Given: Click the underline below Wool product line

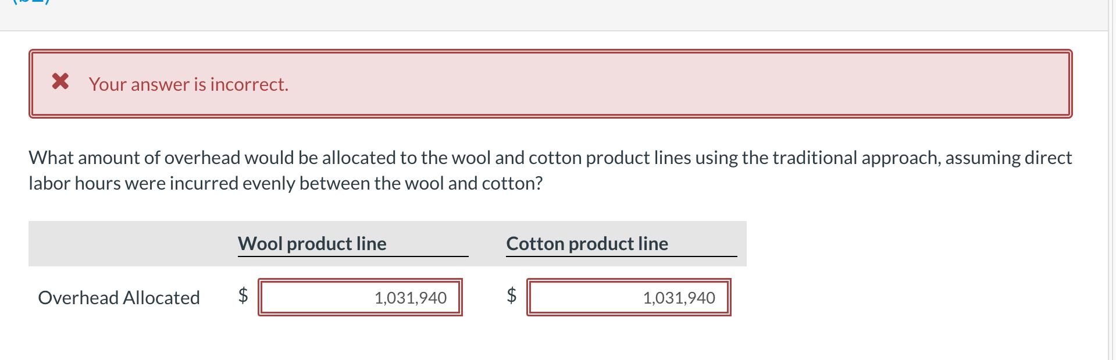Looking at the screenshot, I should [352, 256].
